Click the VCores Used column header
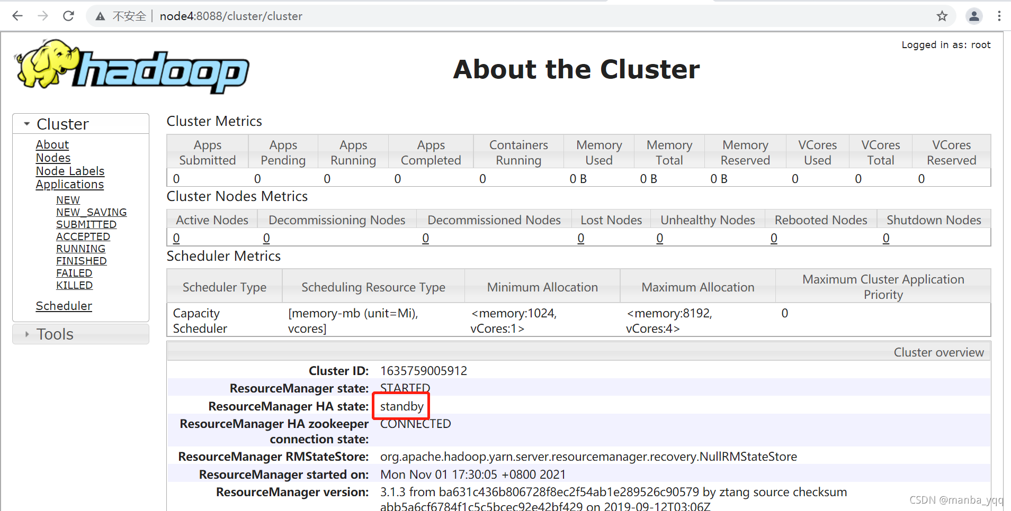Screen dimensions: 1011x511 [818, 152]
